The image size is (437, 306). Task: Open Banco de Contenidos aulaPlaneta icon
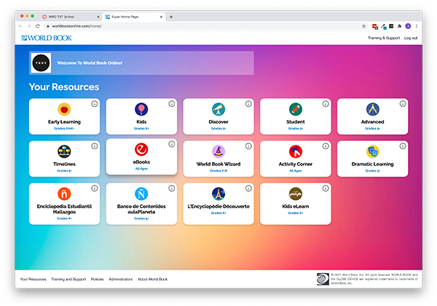141,194
